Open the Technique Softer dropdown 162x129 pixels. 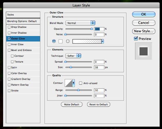click(73, 56)
